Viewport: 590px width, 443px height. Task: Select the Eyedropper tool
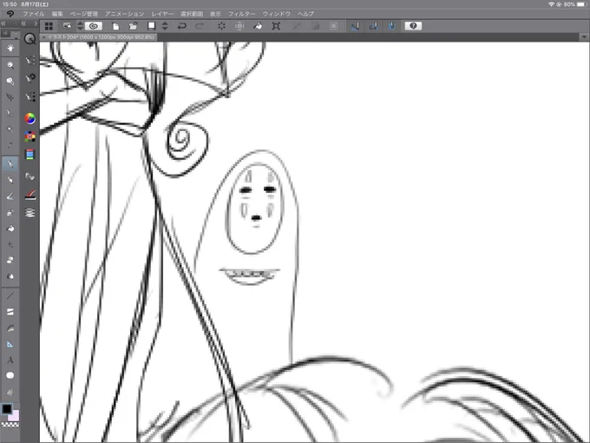tap(10, 145)
